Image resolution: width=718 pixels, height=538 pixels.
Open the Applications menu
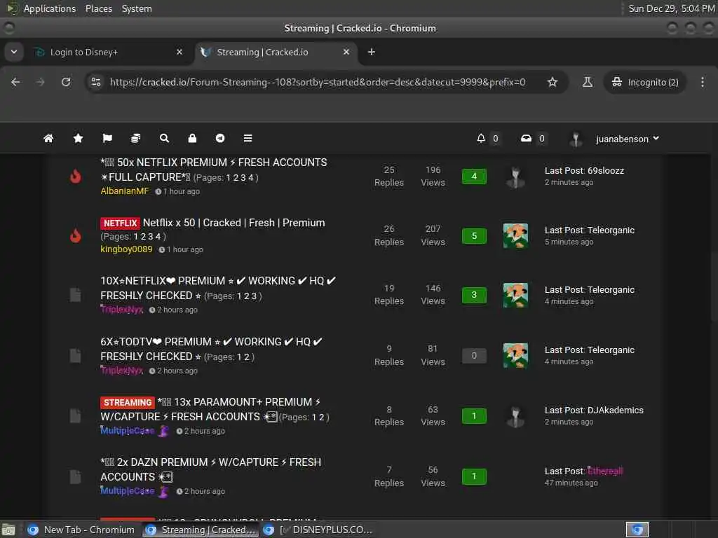[x=50, y=8]
